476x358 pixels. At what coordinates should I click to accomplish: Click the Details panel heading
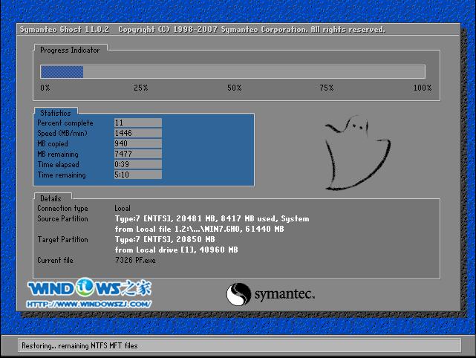(x=50, y=198)
